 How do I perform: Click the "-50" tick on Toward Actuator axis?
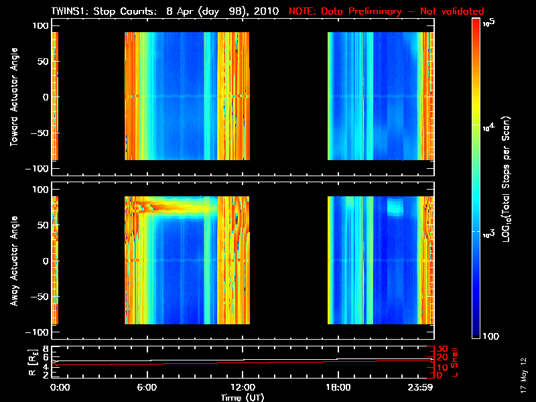point(40,133)
